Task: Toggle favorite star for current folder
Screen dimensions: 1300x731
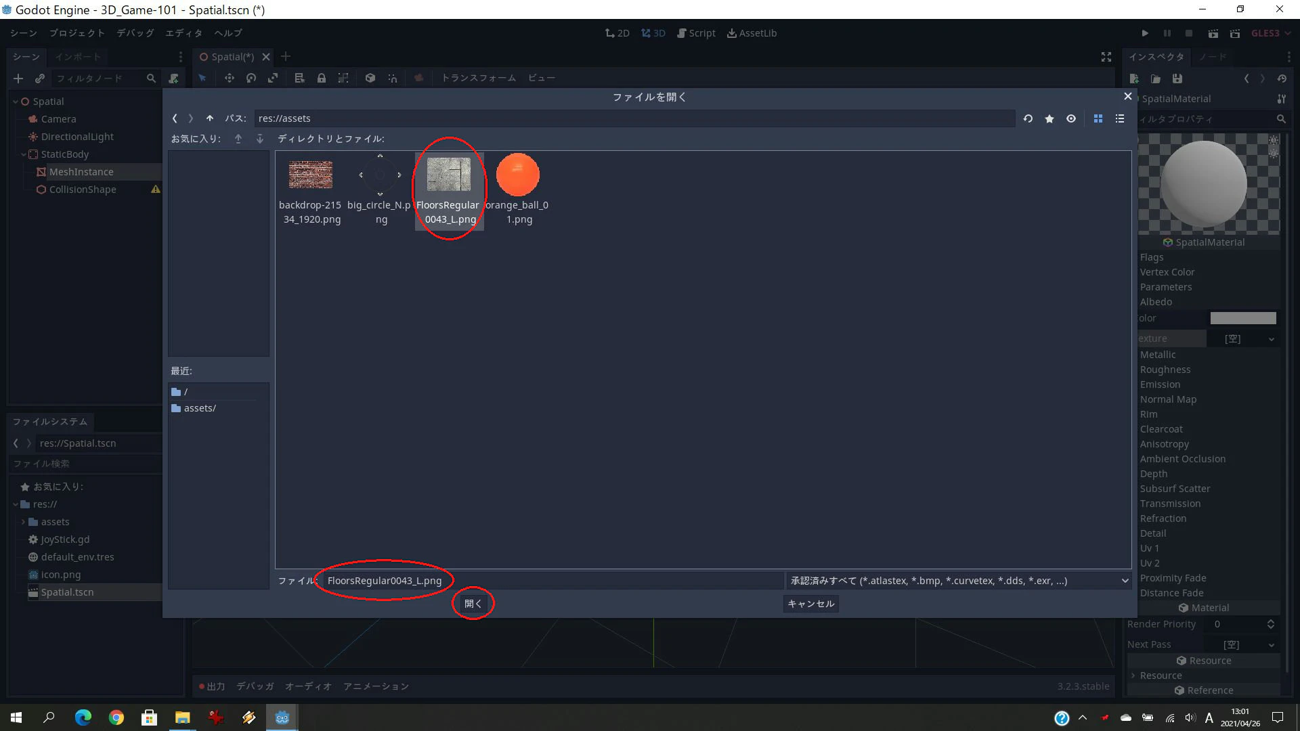Action: pos(1049,118)
